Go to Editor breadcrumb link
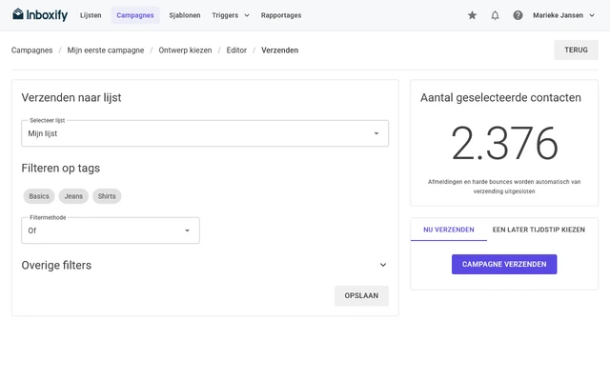The image size is (610, 381). [x=236, y=50]
